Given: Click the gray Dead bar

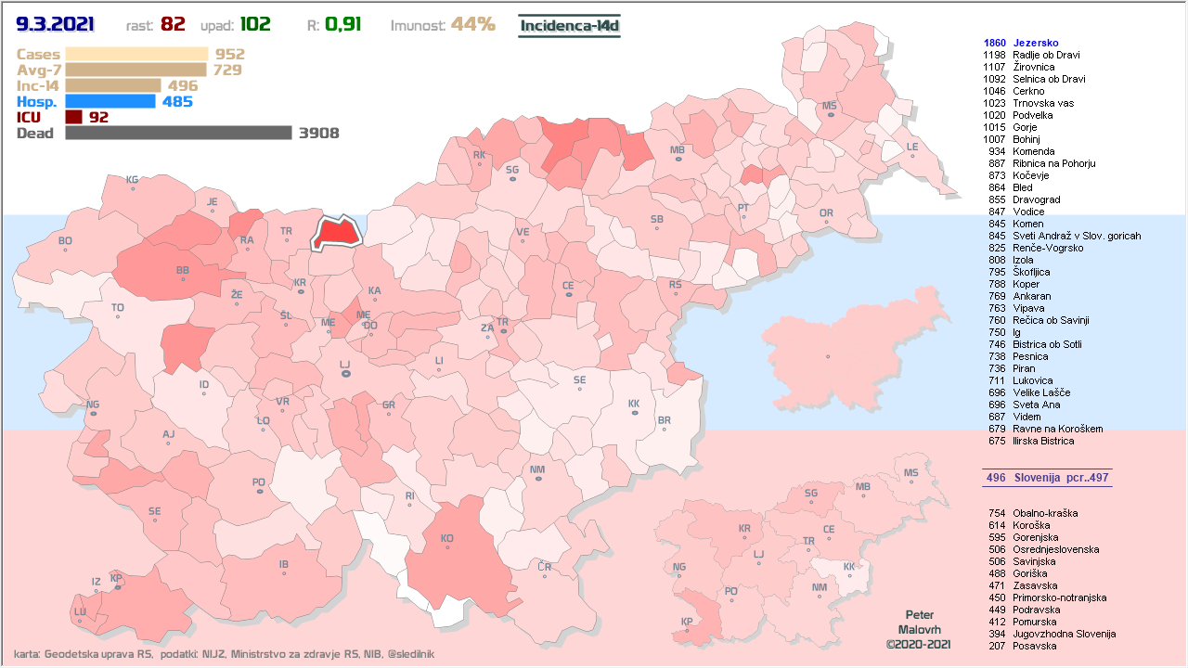Looking at the screenshot, I should [178, 133].
